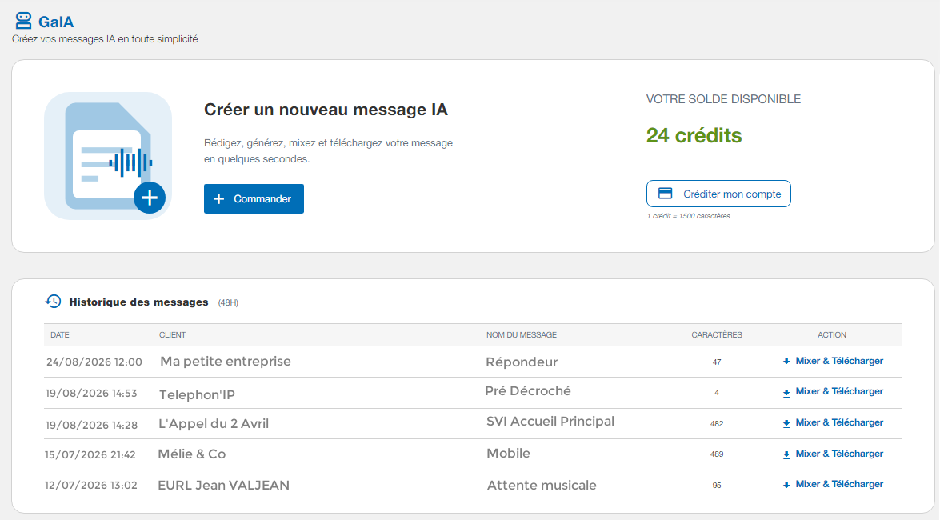The height and width of the screenshot is (520, 940).
Task: Click the Commander button
Action: pos(254,198)
